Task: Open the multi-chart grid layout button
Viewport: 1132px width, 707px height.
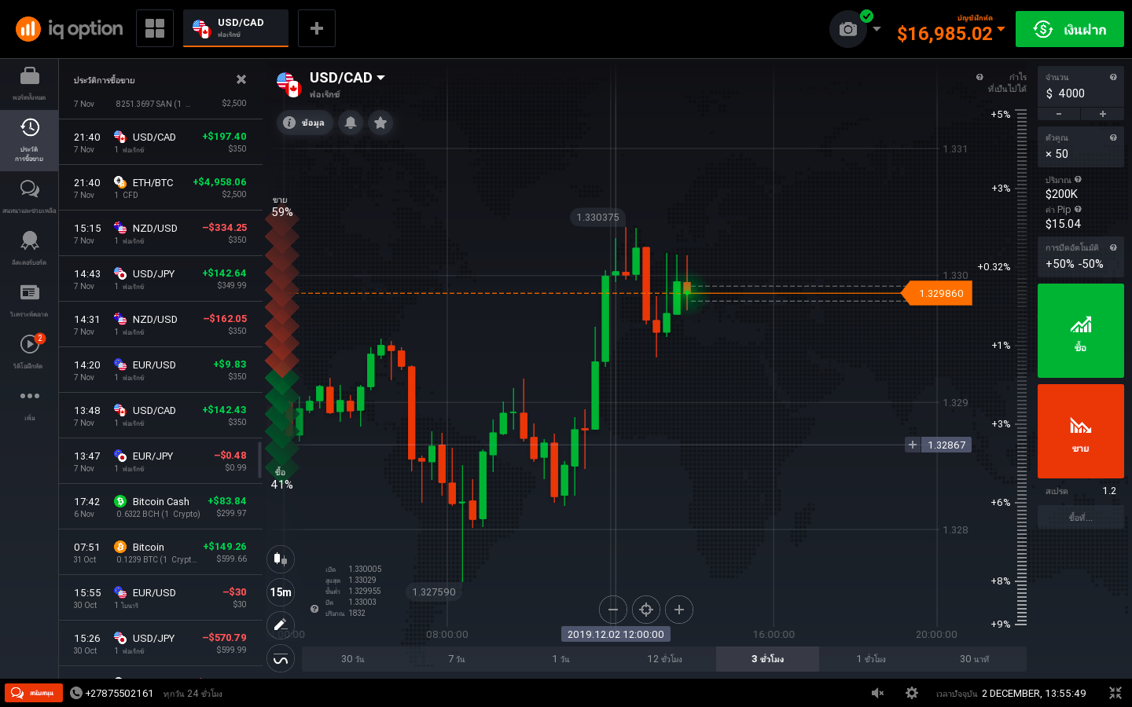Action: pos(155,28)
